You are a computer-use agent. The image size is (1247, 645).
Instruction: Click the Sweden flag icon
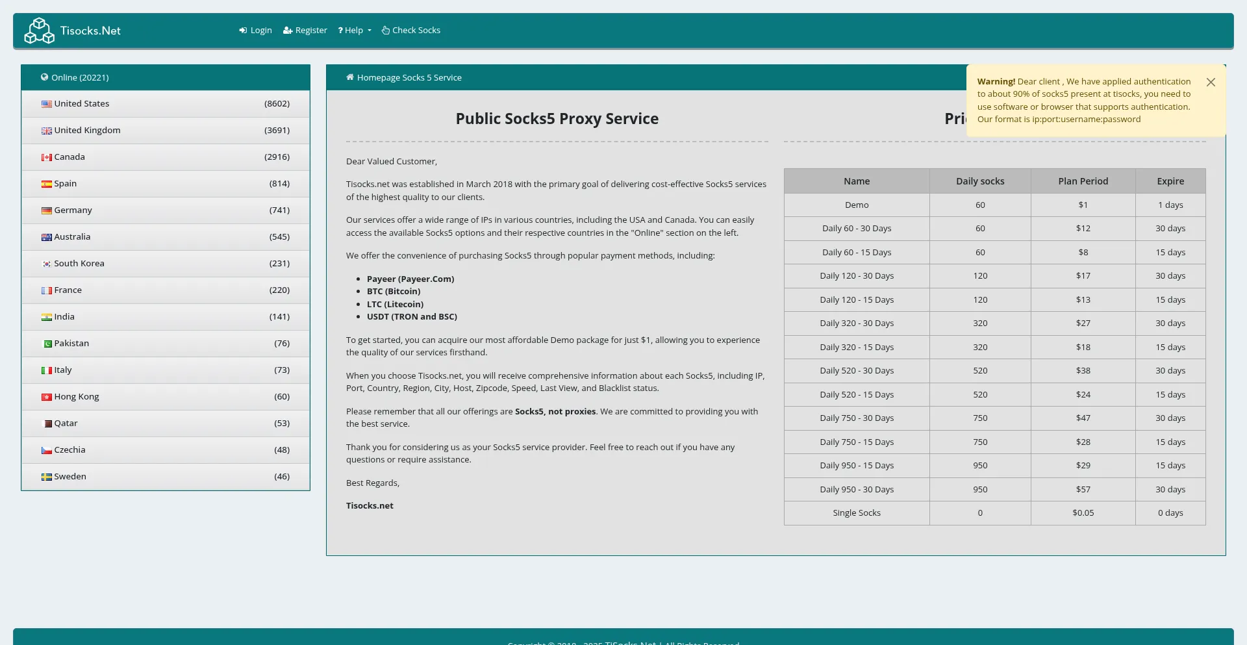tap(47, 477)
